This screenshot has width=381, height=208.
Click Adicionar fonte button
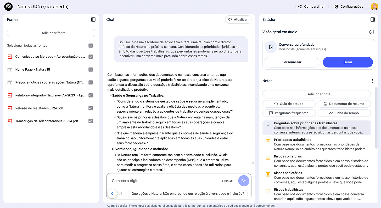click(x=51, y=33)
